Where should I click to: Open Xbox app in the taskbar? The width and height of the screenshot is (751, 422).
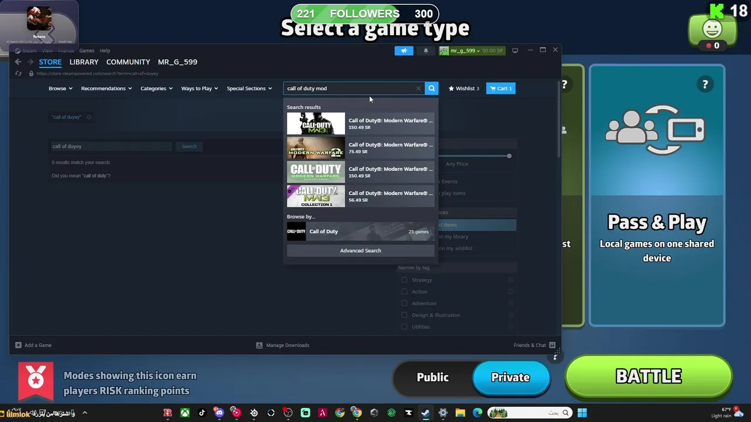pyautogui.click(x=185, y=413)
